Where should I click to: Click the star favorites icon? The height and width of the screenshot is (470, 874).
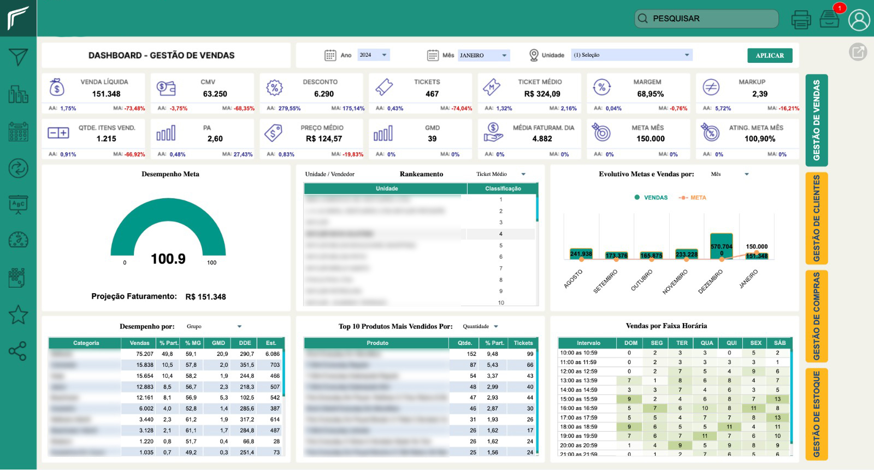18,314
